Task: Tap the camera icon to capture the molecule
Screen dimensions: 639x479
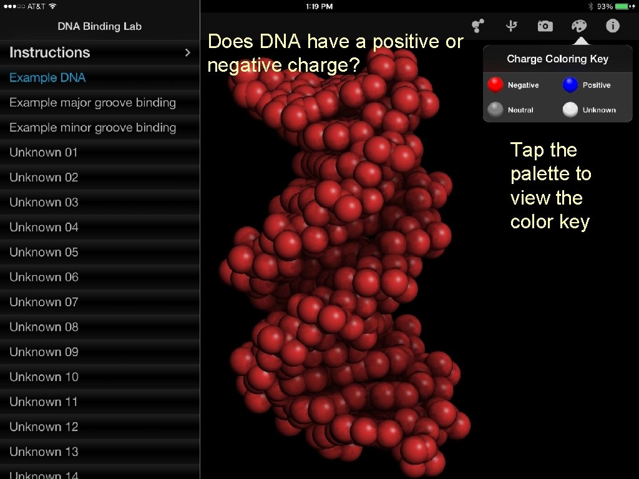Action: [x=545, y=26]
